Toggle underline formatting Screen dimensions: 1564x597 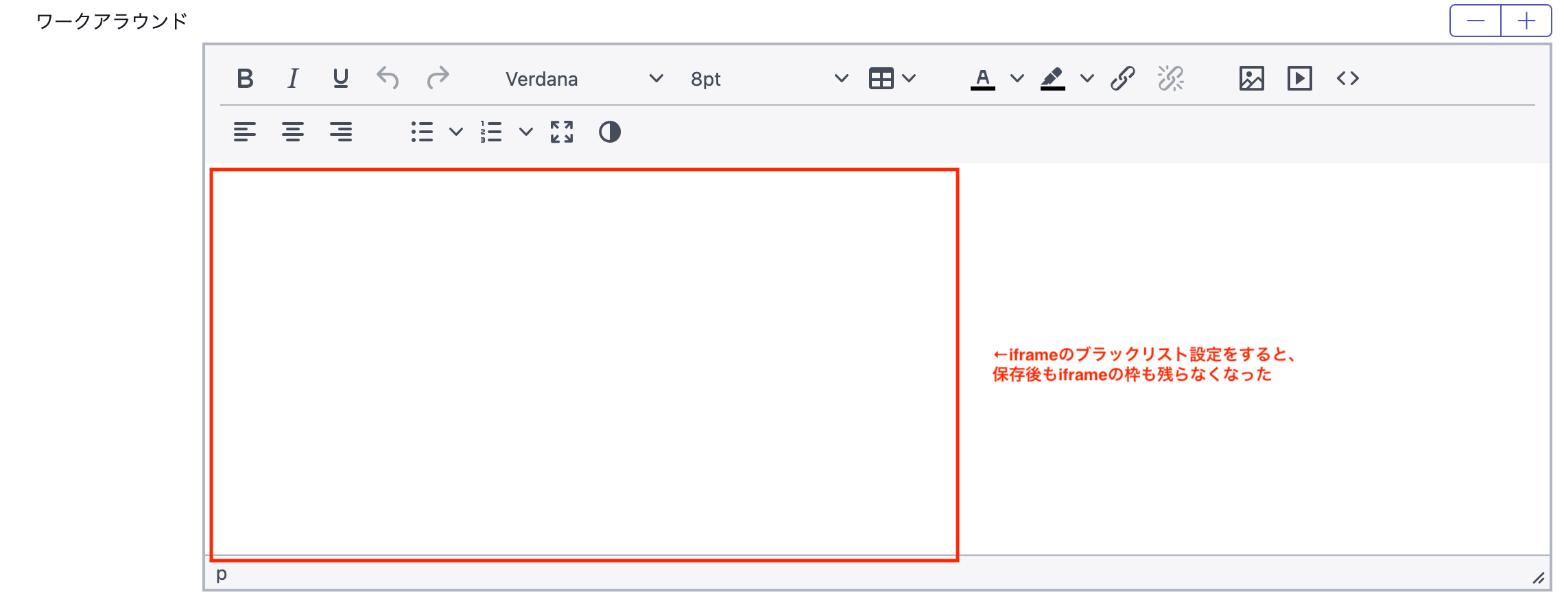pos(341,79)
